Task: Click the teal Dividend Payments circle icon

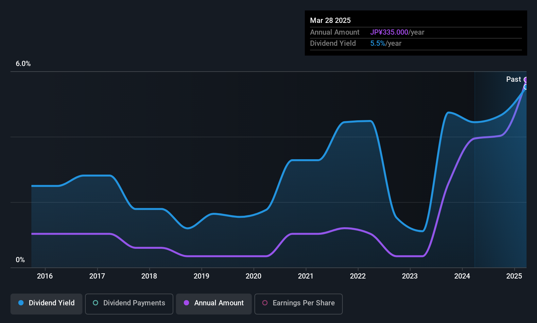Action: tap(95, 303)
